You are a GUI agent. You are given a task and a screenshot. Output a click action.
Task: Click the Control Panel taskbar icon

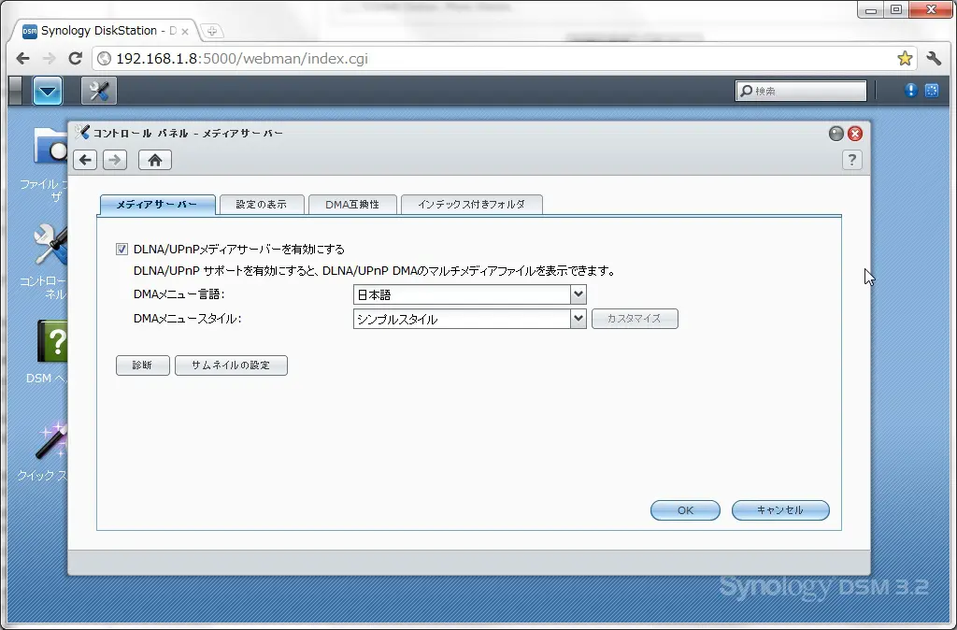(x=99, y=92)
